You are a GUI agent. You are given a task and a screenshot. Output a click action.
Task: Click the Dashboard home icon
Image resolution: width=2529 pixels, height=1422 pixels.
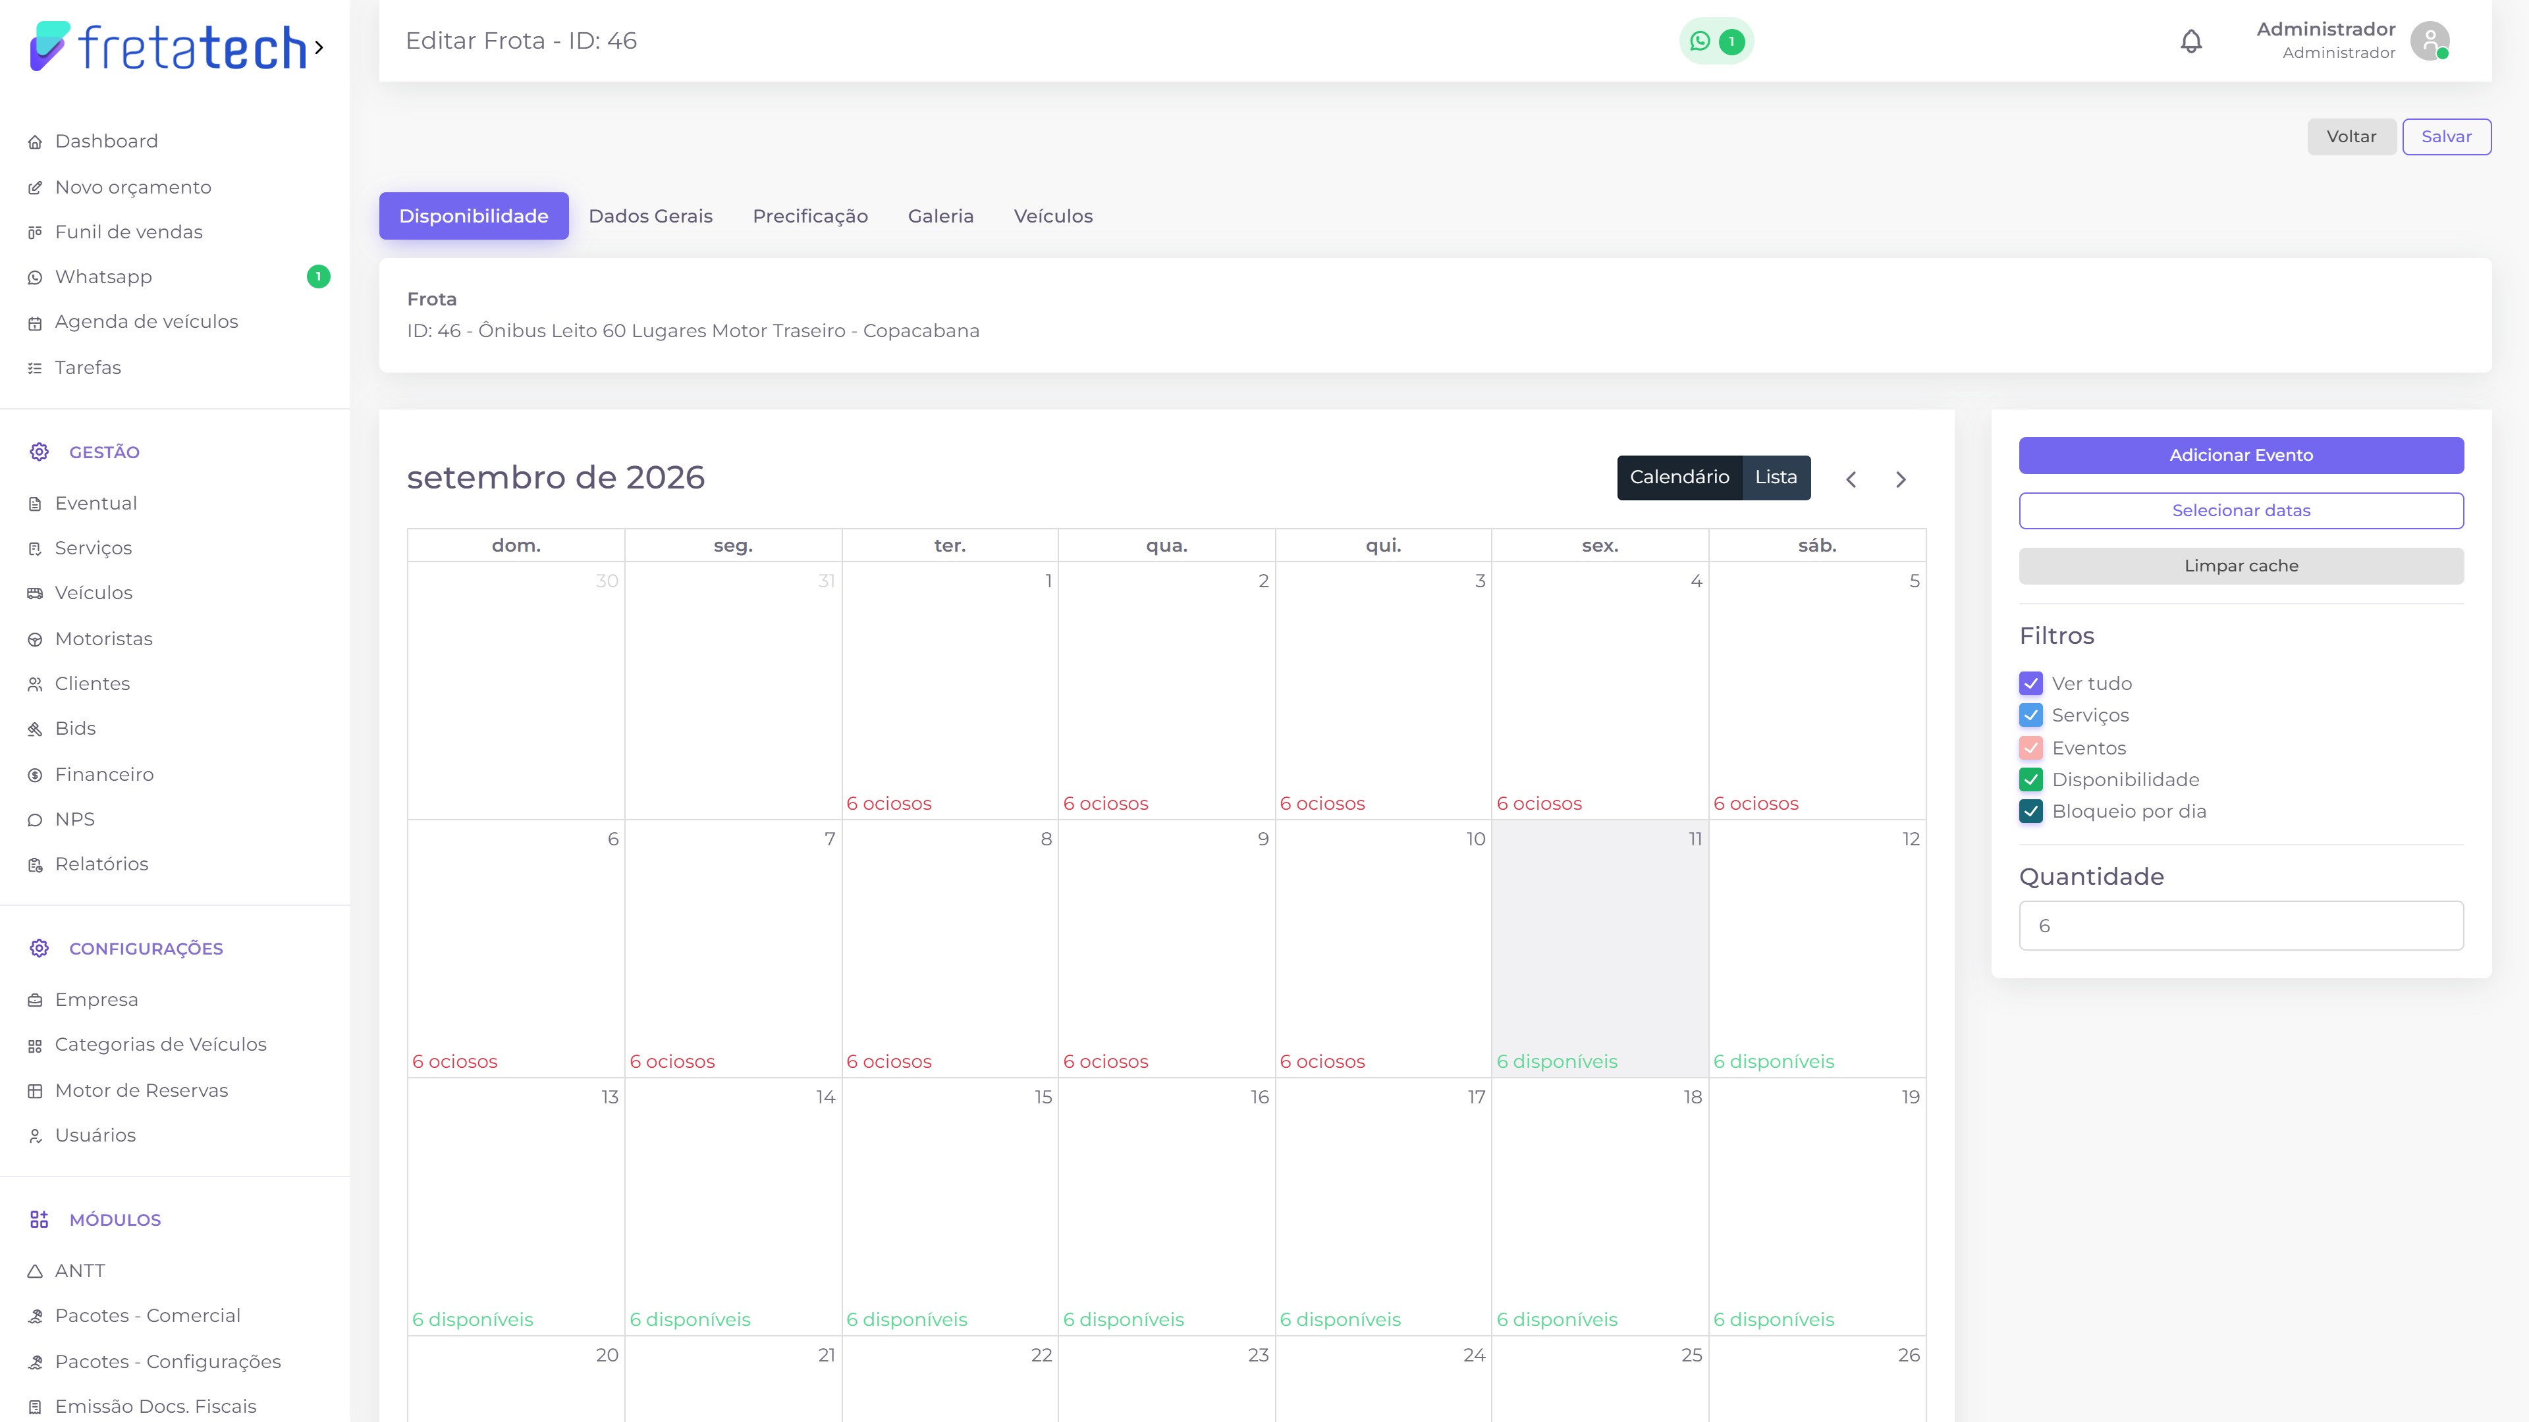point(36,142)
